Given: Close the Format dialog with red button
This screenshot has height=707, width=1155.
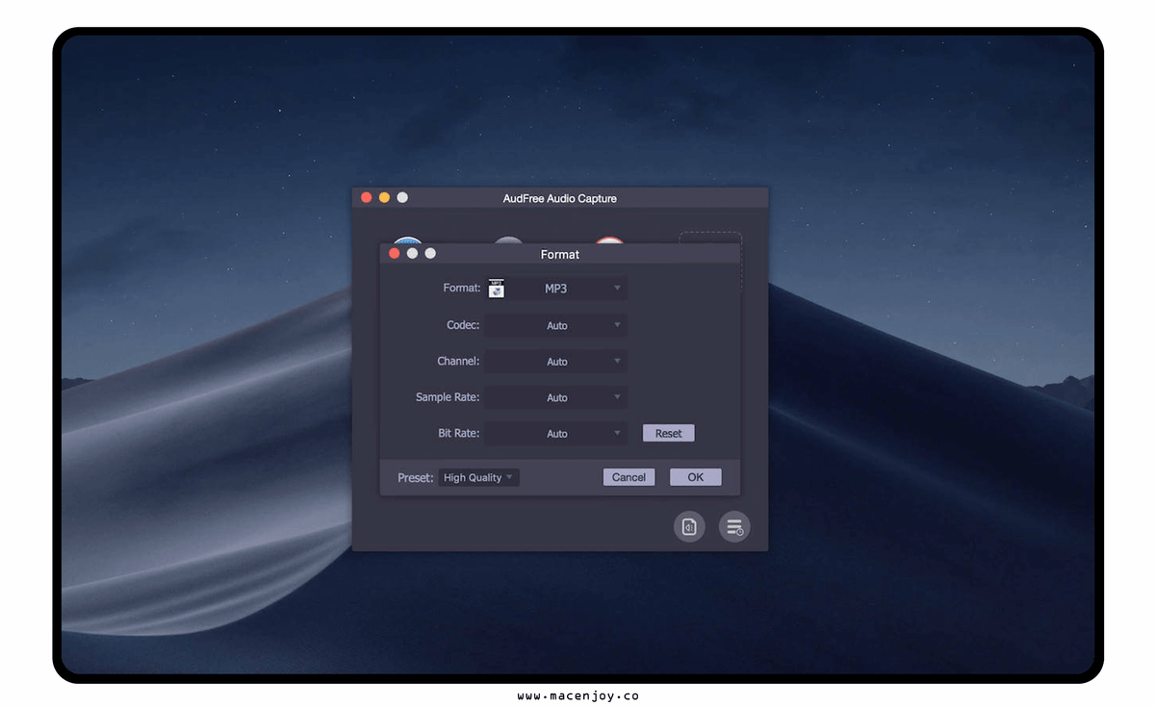Looking at the screenshot, I should [394, 254].
